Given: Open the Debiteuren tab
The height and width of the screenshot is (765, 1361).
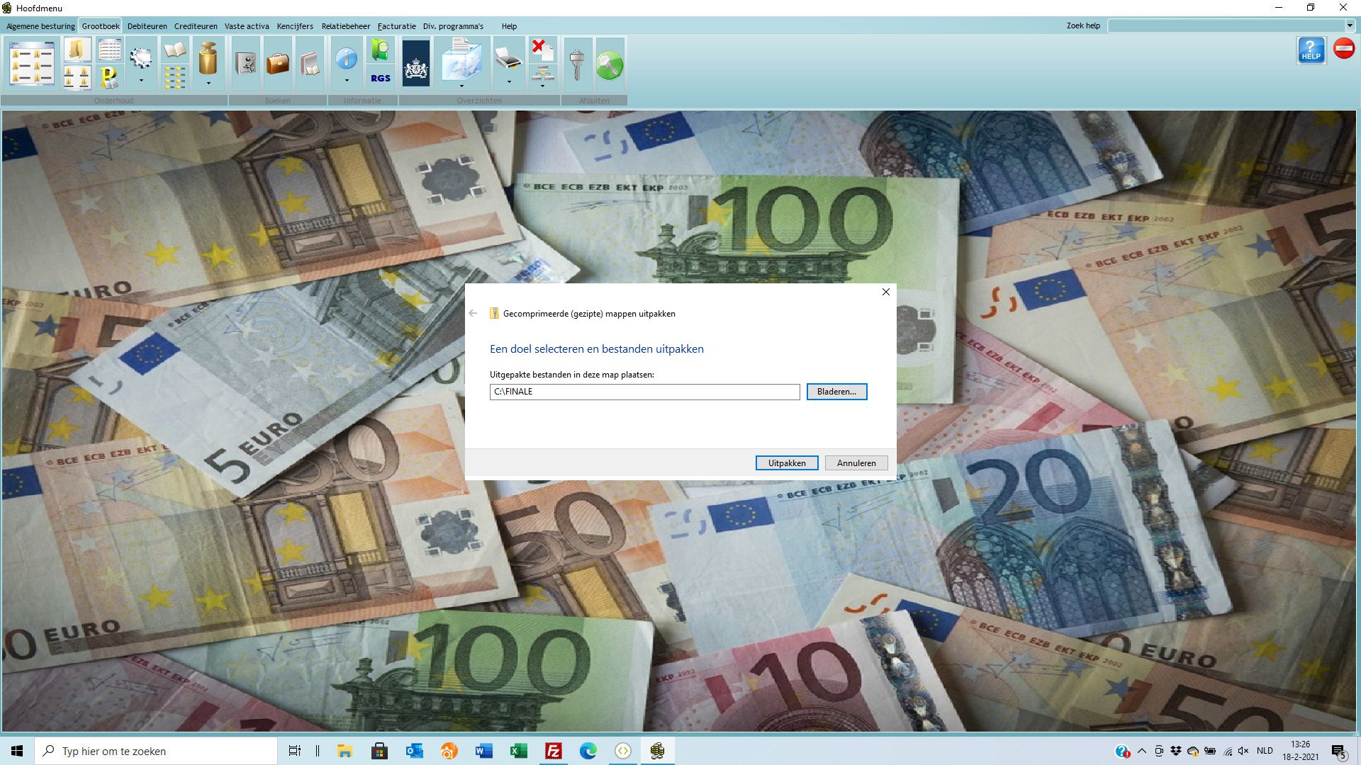Looking at the screenshot, I should 147,26.
